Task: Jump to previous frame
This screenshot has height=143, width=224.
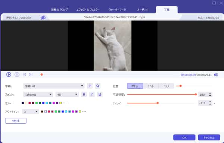Action: coord(24,74)
